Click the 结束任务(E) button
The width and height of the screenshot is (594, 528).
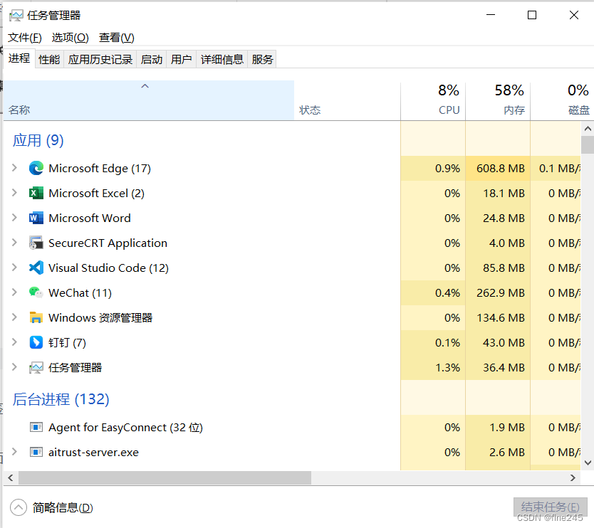click(x=550, y=507)
